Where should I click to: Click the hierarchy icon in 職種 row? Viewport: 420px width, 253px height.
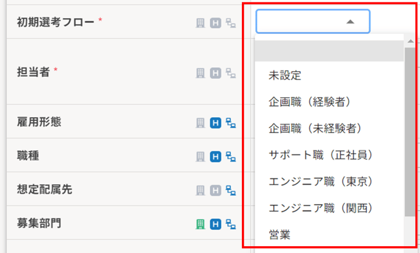[x=231, y=156]
